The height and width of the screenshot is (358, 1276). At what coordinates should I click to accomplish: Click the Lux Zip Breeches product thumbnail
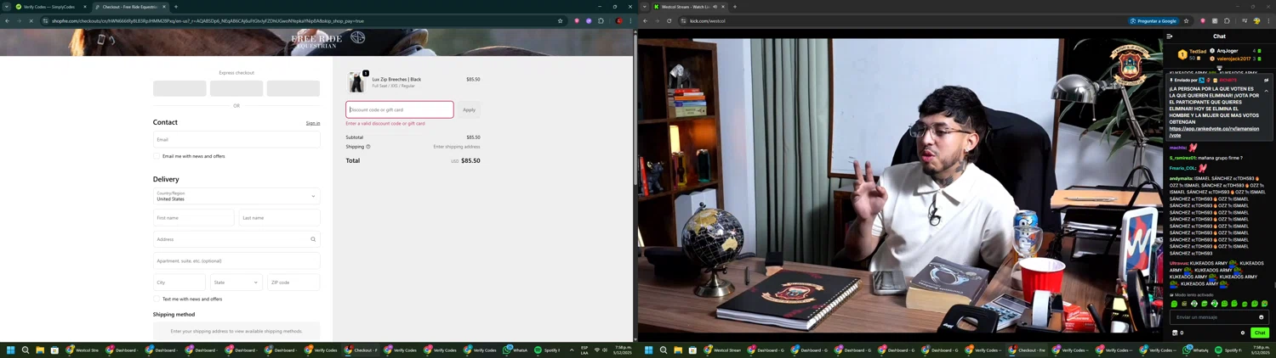[356, 81]
